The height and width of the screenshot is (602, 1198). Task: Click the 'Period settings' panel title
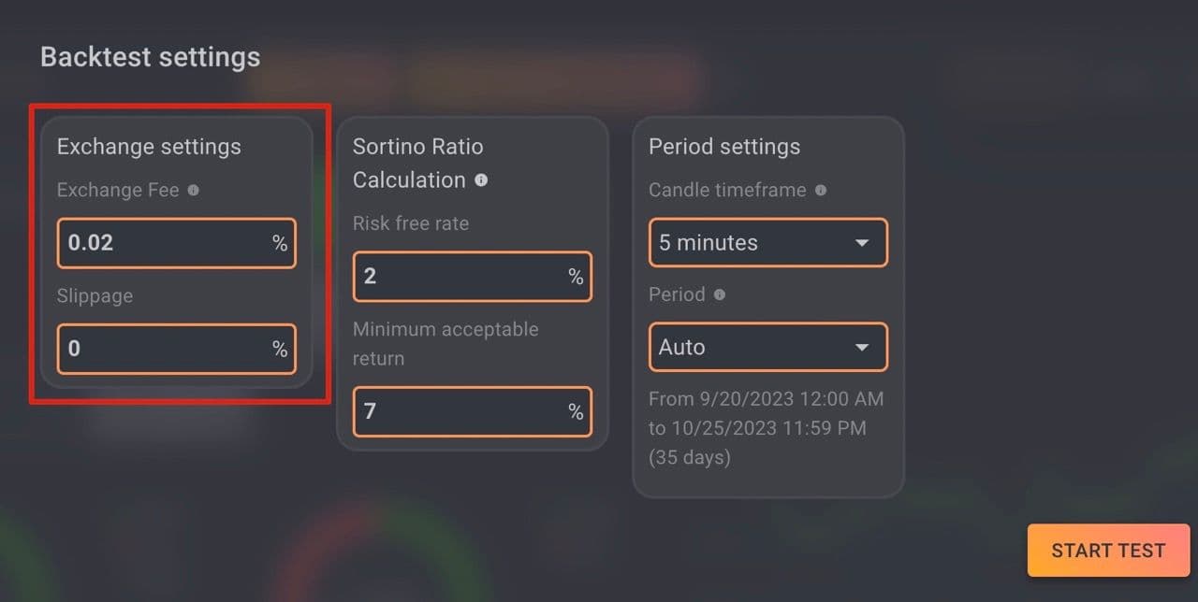pos(724,147)
